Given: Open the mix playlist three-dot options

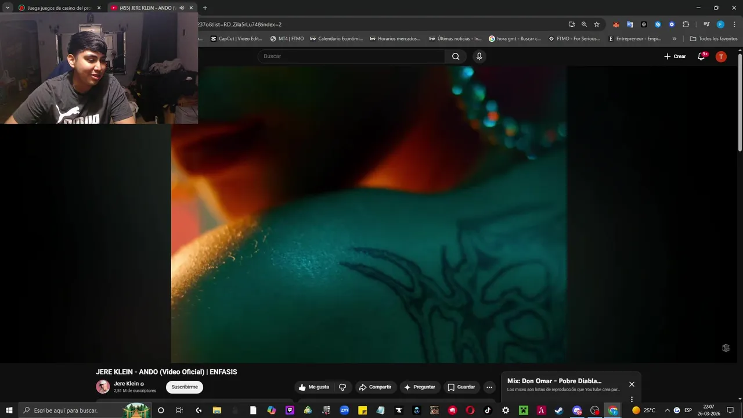Looking at the screenshot, I should pos(632,399).
